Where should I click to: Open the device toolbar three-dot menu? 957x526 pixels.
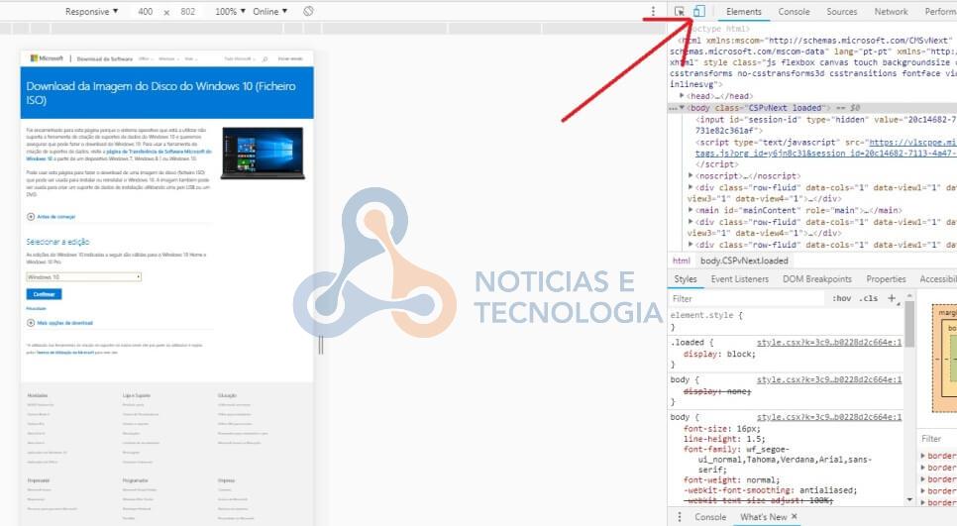coord(653,11)
